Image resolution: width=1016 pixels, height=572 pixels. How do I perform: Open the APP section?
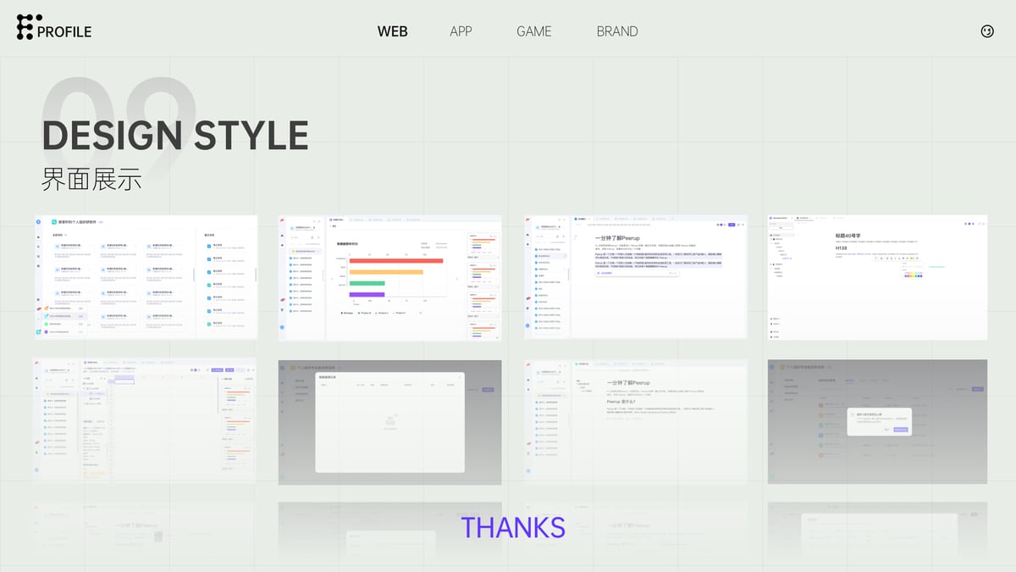[x=461, y=31]
